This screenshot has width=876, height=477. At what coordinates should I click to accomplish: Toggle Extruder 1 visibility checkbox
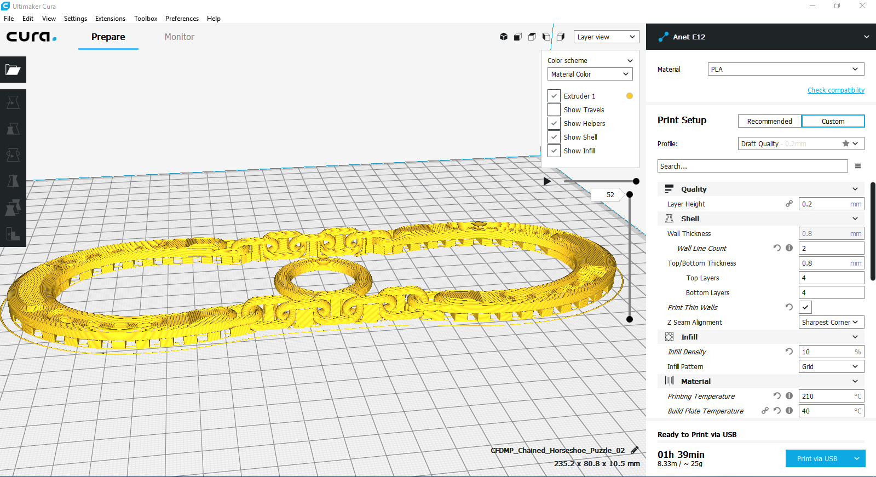pyautogui.click(x=554, y=96)
